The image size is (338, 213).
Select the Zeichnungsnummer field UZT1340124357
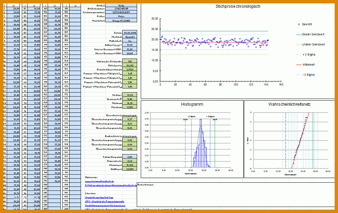click(x=121, y=12)
